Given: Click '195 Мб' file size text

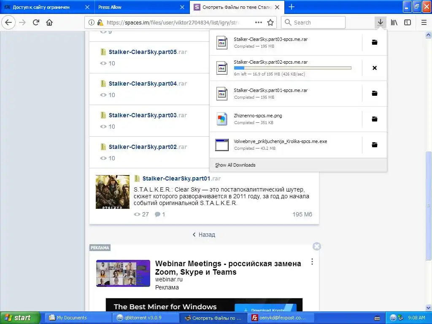Looking at the screenshot, I should coord(302,214).
